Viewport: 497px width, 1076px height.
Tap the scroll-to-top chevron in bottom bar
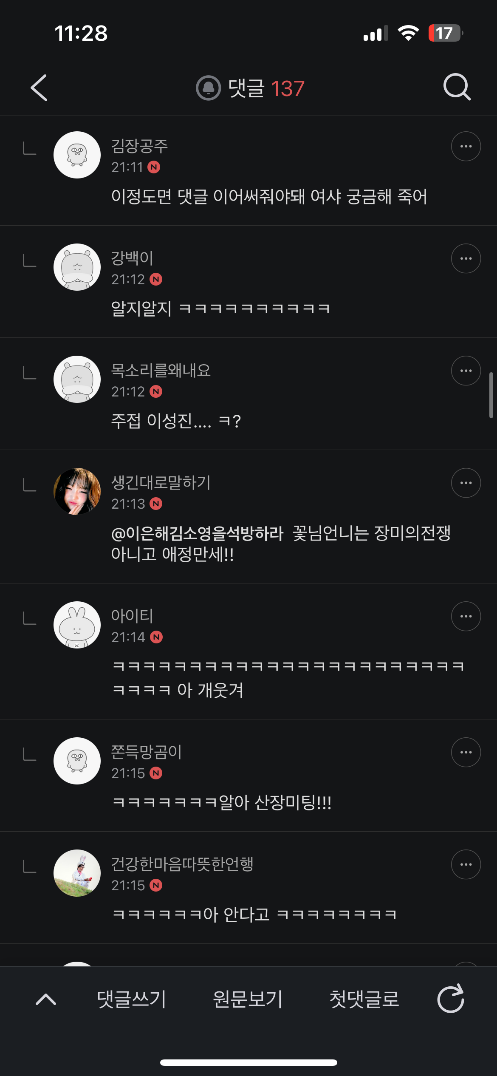[x=46, y=999]
